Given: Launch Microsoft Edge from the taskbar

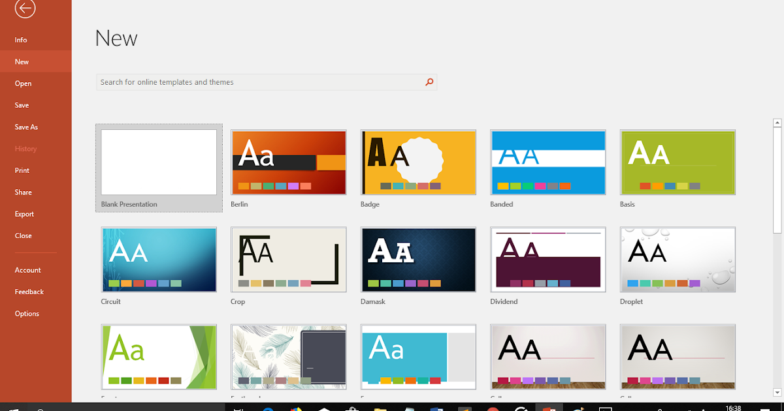Looking at the screenshot, I should (x=267, y=409).
